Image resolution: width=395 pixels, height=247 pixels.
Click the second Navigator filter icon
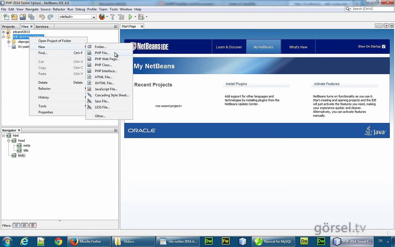coord(24,225)
